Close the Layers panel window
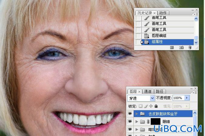This screenshot has width=205, height=136. click(x=196, y=89)
